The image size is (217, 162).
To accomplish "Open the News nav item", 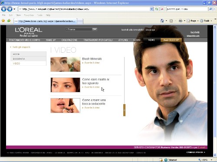I will 151,40.
